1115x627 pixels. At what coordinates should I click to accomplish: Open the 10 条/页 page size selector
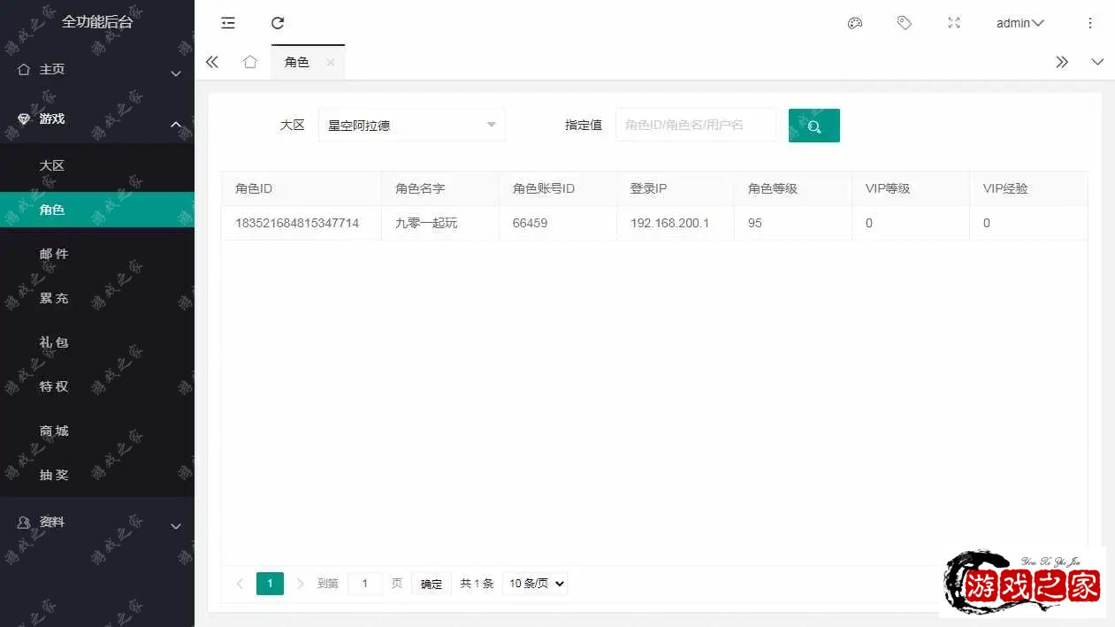click(534, 583)
